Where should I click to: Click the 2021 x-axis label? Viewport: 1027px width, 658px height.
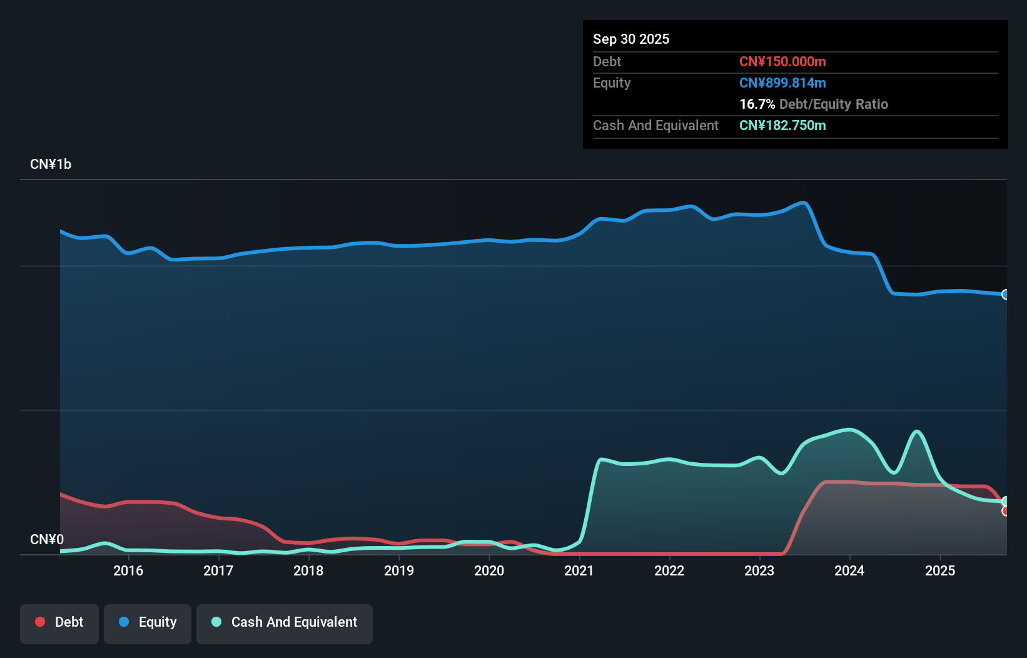click(579, 570)
